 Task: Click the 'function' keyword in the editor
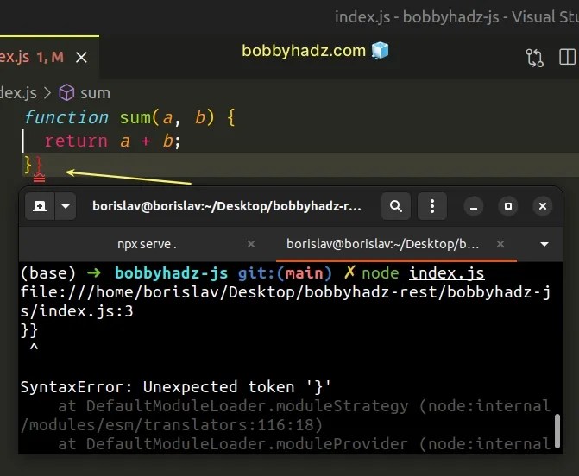coord(66,117)
